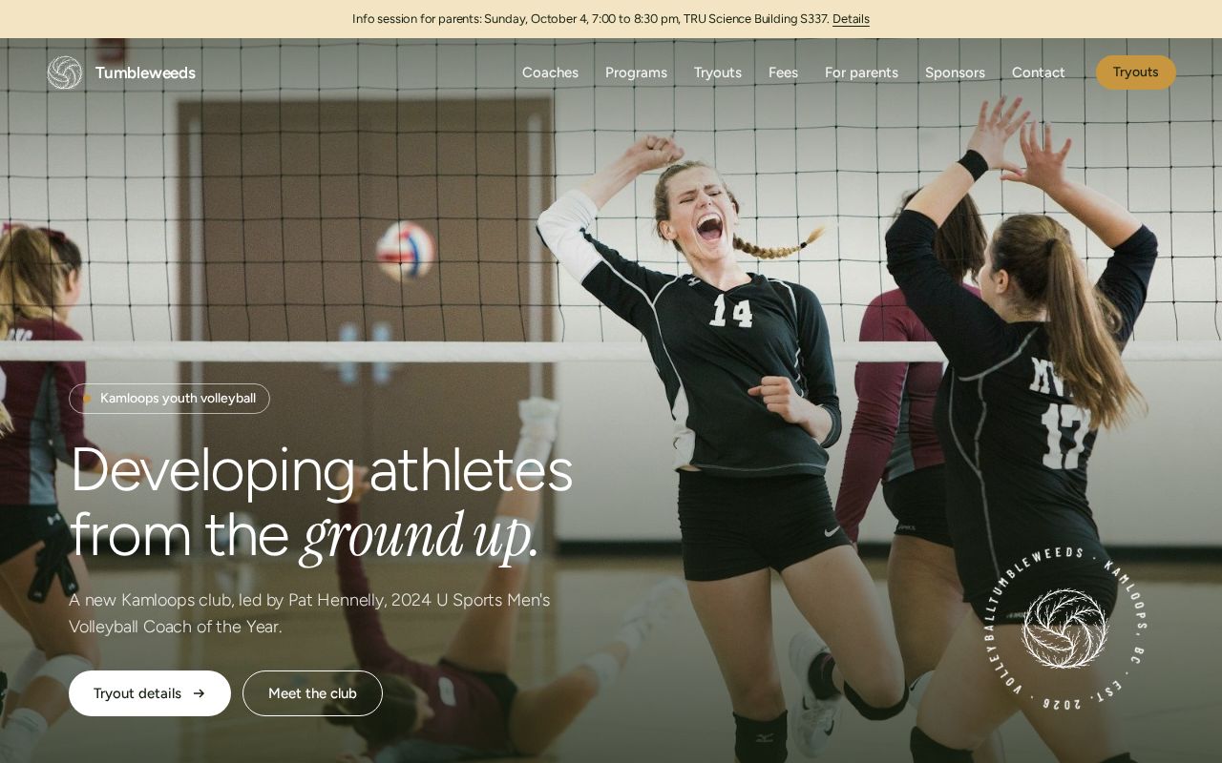The width and height of the screenshot is (1222, 763).
Task: Click the gold Tryouts button in header
Action: click(1136, 72)
